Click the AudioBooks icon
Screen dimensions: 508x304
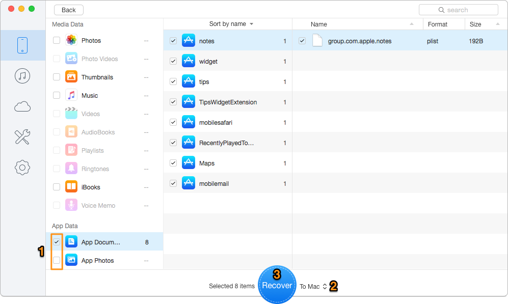coord(71,132)
